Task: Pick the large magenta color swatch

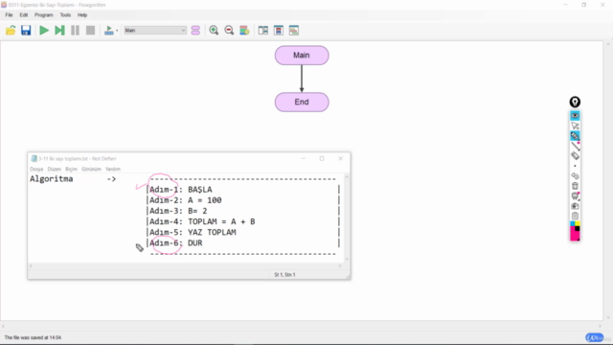Action: pos(574,234)
